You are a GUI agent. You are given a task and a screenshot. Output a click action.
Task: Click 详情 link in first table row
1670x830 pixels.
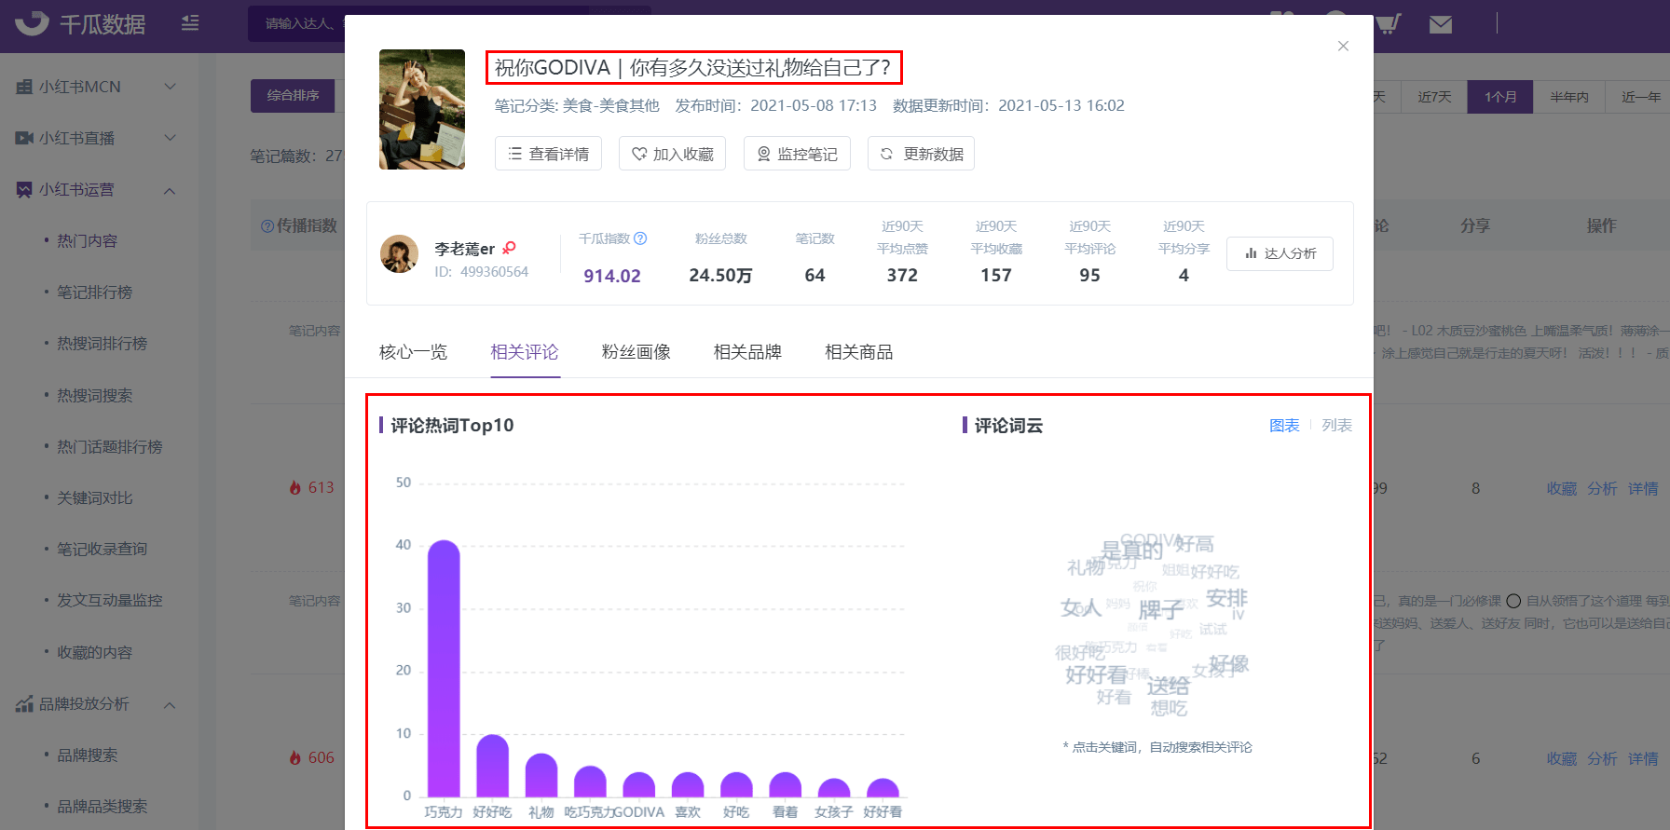(1643, 489)
